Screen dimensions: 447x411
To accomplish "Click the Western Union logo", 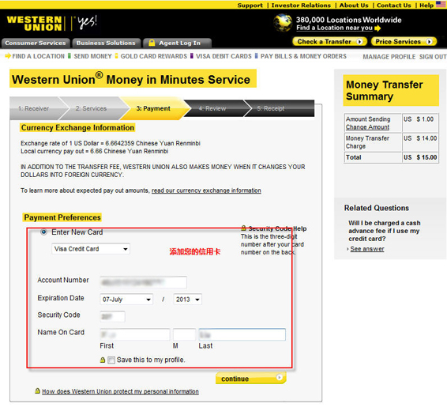I will pyautogui.click(x=34, y=23).
